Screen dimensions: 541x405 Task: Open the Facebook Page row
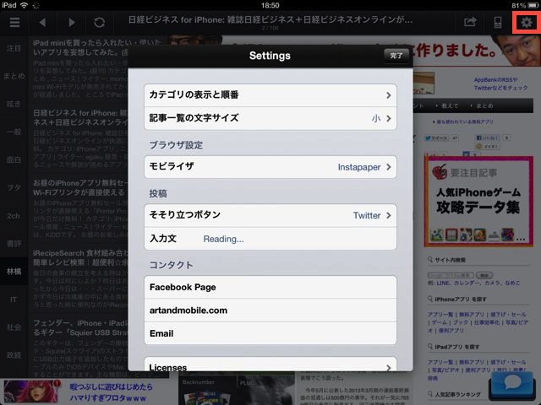(270, 287)
